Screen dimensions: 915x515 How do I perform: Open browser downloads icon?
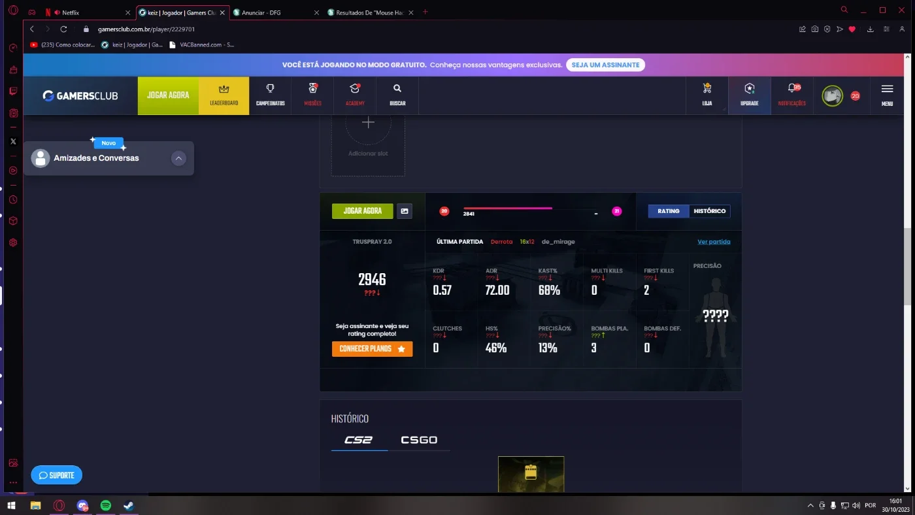871,29
